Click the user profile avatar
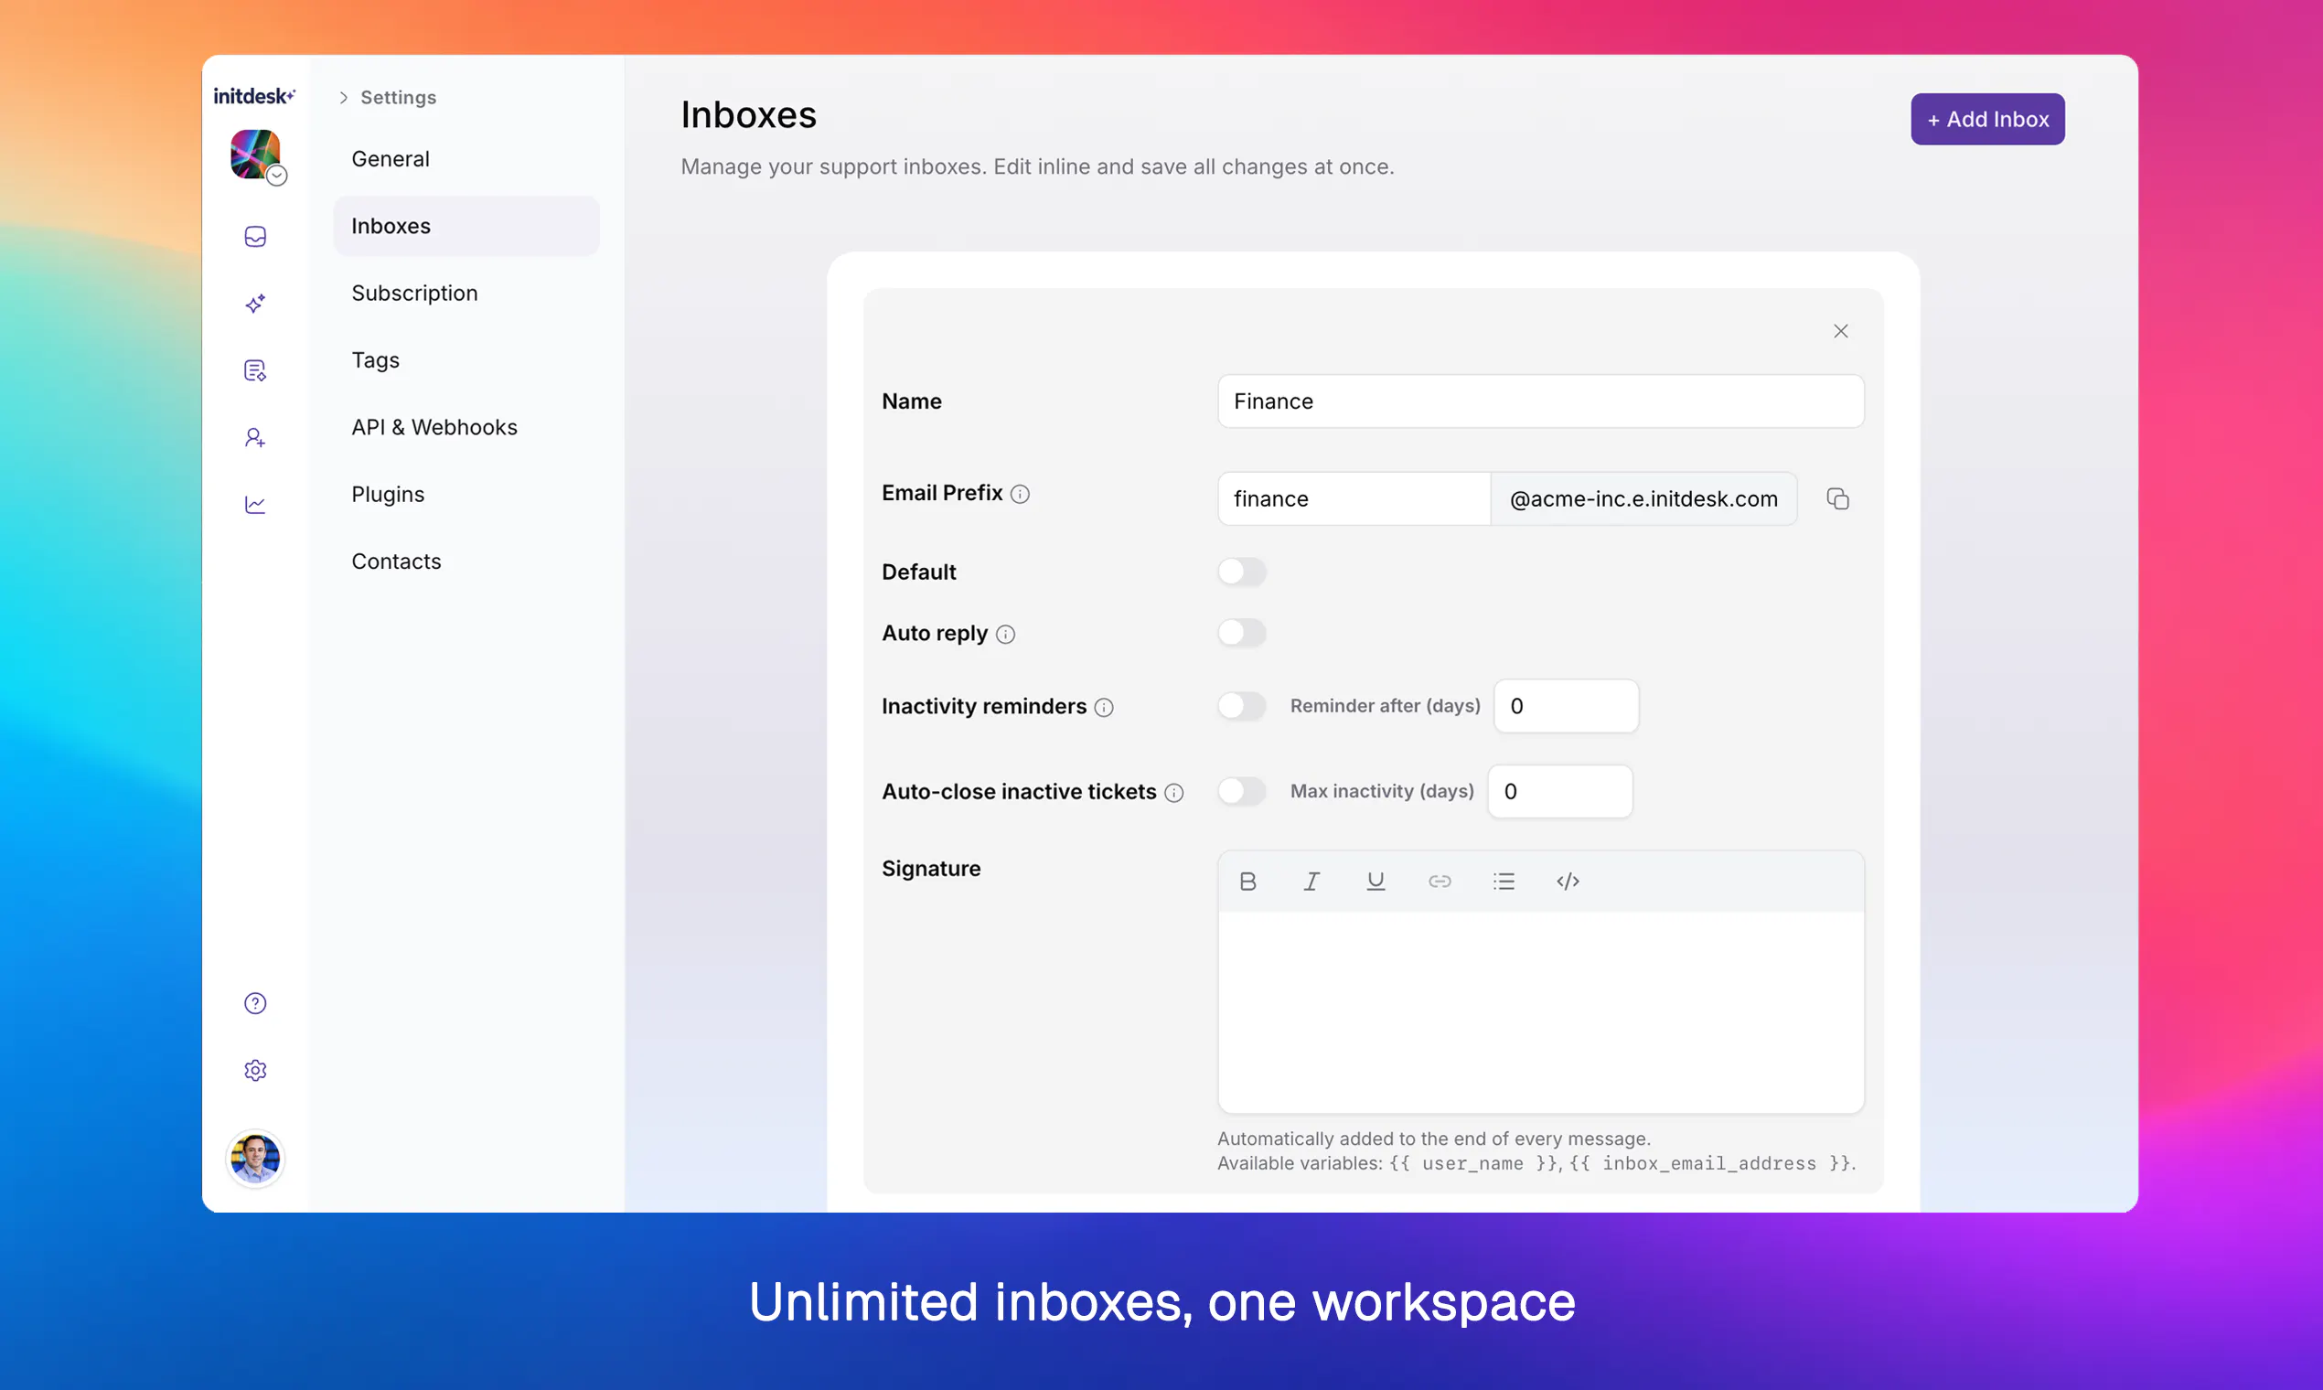This screenshot has width=2323, height=1390. coord(255,1159)
